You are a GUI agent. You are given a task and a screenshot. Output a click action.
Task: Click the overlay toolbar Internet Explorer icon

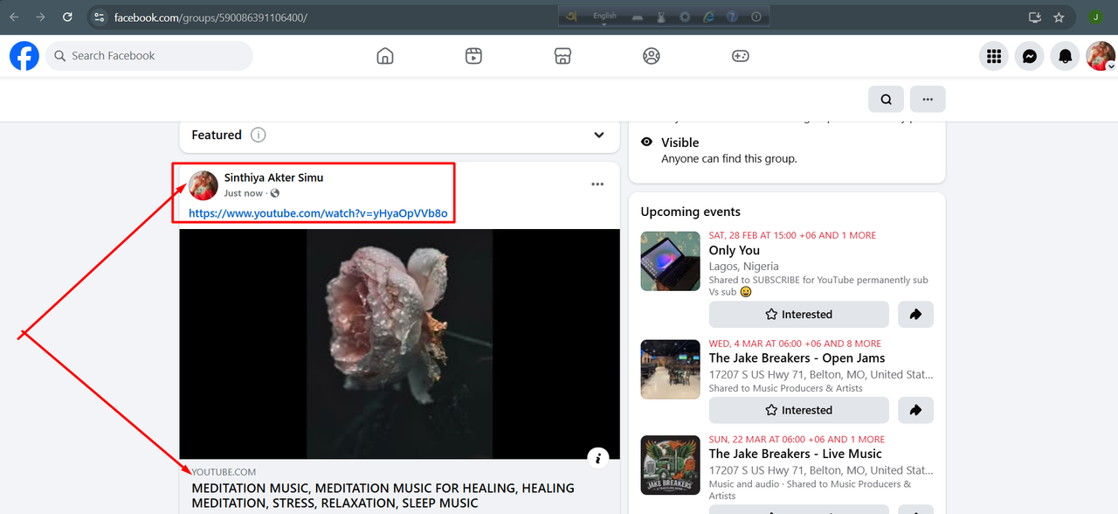click(708, 17)
